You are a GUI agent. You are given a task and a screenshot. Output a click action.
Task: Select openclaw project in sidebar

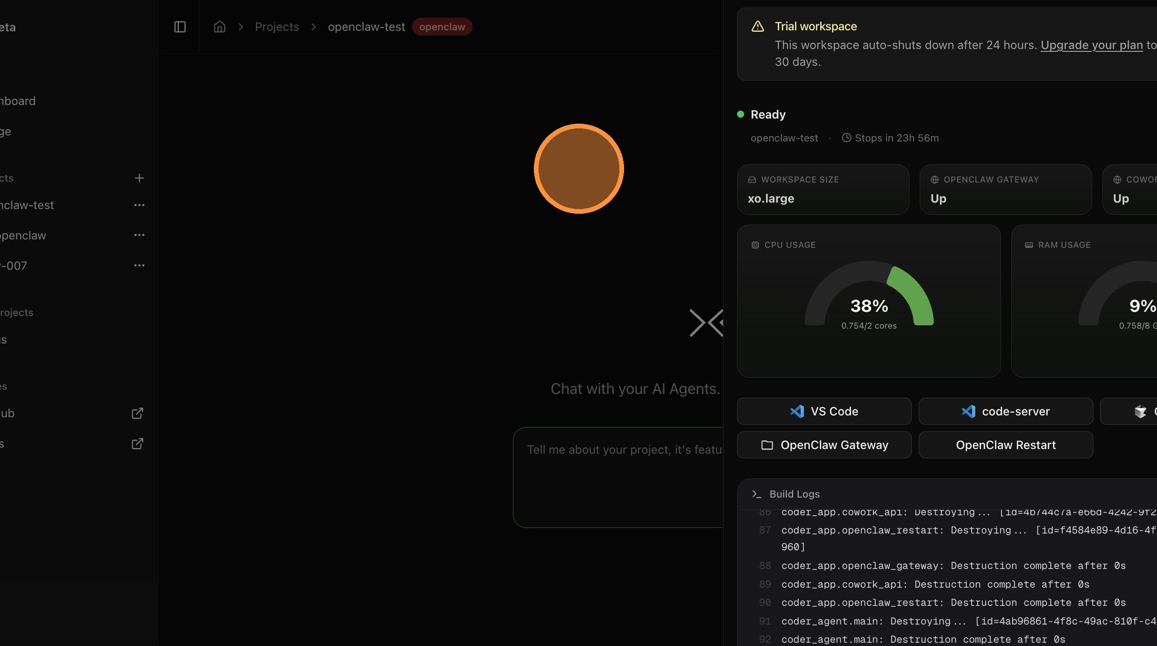coord(23,235)
